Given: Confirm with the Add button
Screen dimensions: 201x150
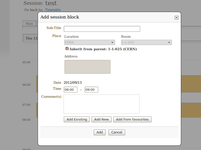Looking at the screenshot, I should (99, 132).
